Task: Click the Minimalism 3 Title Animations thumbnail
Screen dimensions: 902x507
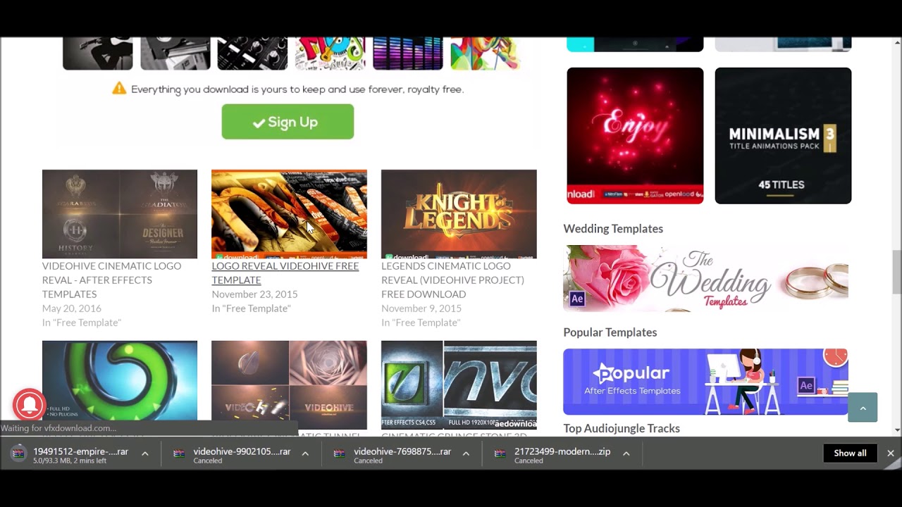Action: pos(783,136)
